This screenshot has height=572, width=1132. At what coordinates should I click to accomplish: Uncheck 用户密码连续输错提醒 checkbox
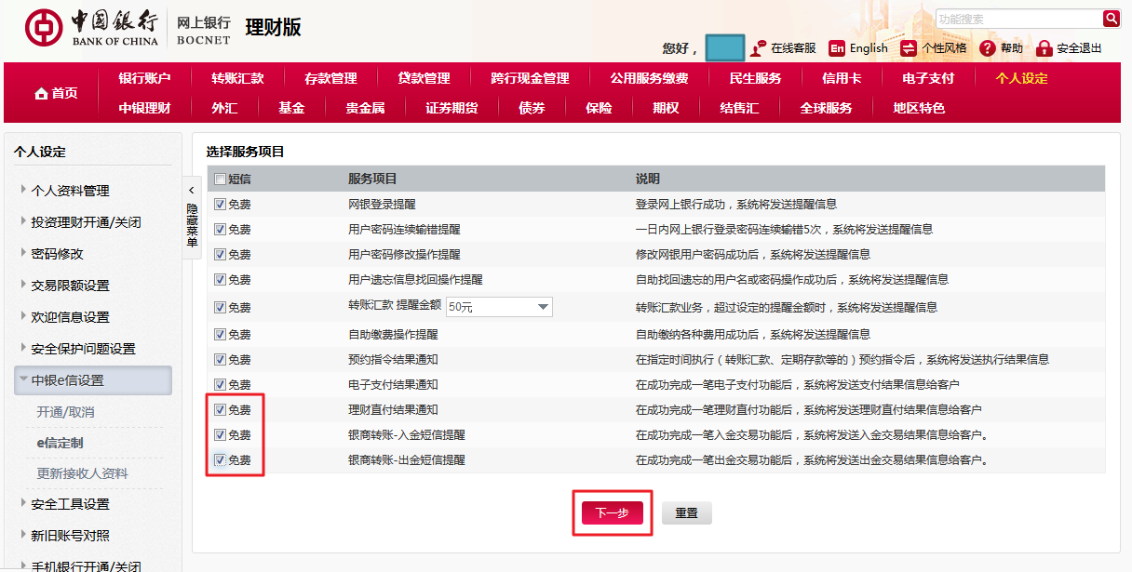(220, 229)
